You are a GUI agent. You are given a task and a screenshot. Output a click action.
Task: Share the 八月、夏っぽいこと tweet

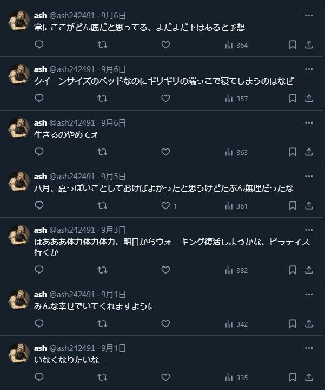click(x=309, y=206)
